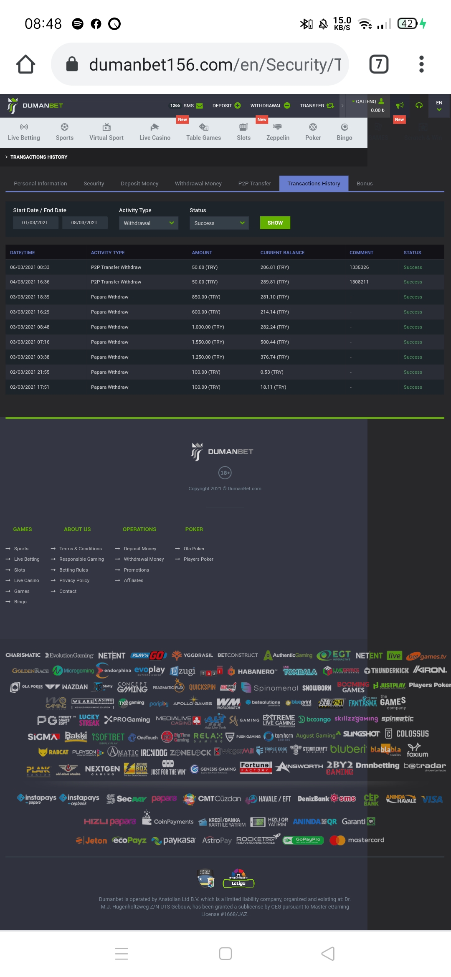Image resolution: width=451 pixels, height=977 pixels.
Task: Open Virtual Sport section
Action: click(x=106, y=132)
